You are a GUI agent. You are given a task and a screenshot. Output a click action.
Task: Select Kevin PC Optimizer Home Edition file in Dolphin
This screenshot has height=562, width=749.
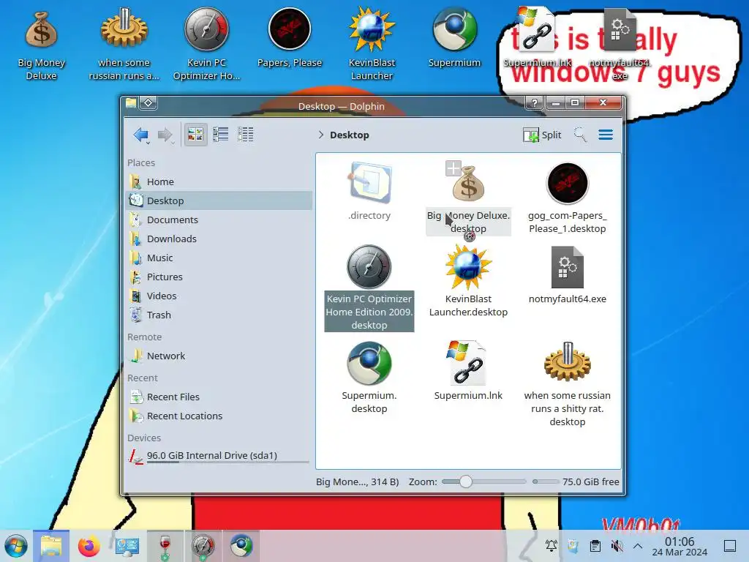coord(369,288)
